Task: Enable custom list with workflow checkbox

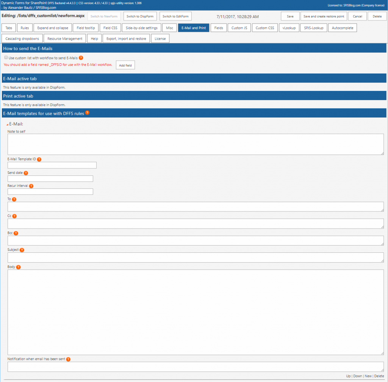Action: tap(6, 58)
